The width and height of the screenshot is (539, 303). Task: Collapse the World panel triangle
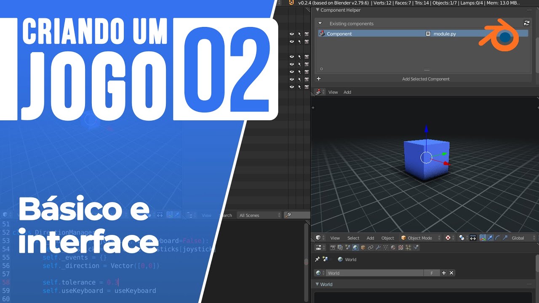coord(318,284)
